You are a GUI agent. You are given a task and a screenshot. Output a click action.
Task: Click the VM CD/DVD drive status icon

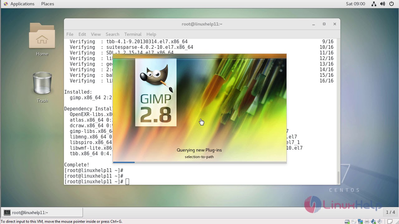click(x=354, y=222)
